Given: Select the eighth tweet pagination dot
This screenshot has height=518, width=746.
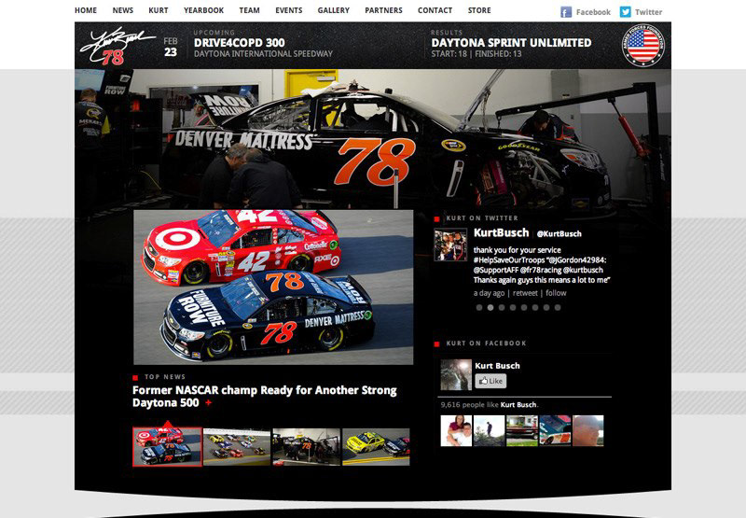Looking at the screenshot, I should click(558, 308).
